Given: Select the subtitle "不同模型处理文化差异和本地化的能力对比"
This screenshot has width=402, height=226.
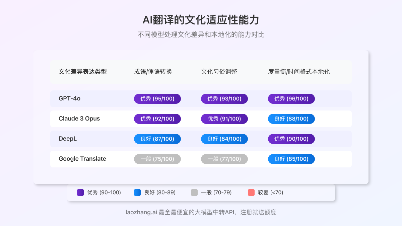Looking at the screenshot, I should point(201,34).
